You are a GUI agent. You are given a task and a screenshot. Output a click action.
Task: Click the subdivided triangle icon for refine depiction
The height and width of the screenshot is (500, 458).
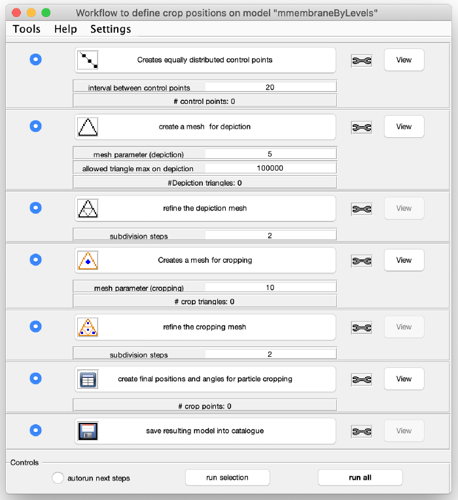[88, 208]
